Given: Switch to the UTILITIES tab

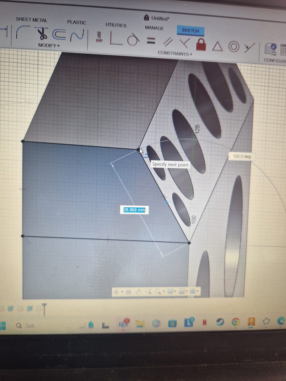Looking at the screenshot, I should click(116, 25).
